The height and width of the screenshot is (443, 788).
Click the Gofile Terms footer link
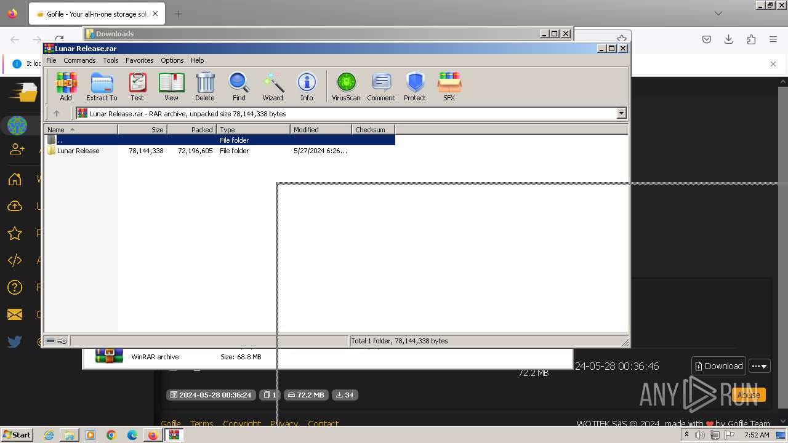(x=201, y=423)
